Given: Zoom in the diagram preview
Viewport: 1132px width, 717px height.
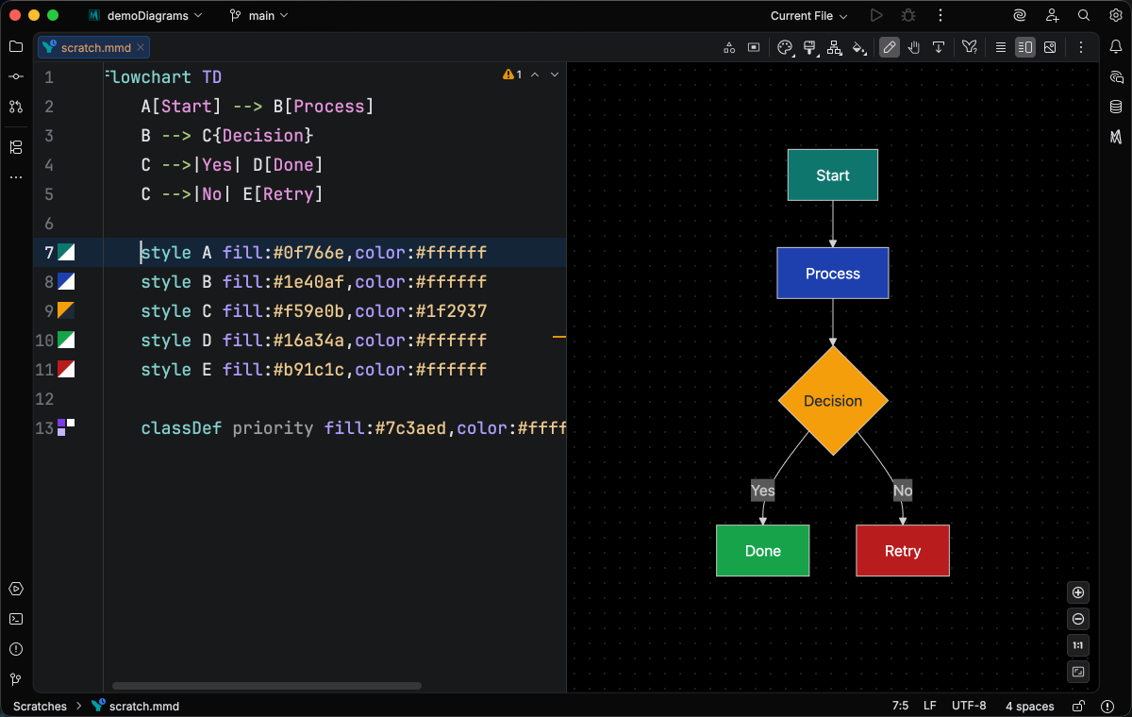Looking at the screenshot, I should click(1078, 592).
